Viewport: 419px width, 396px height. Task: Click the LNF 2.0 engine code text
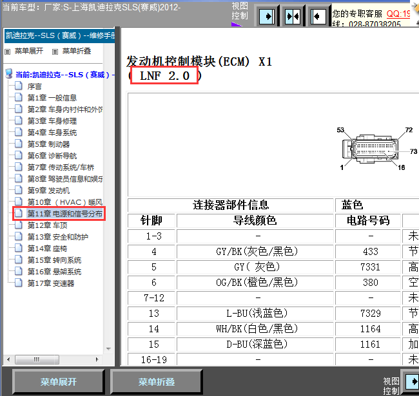[x=164, y=76]
